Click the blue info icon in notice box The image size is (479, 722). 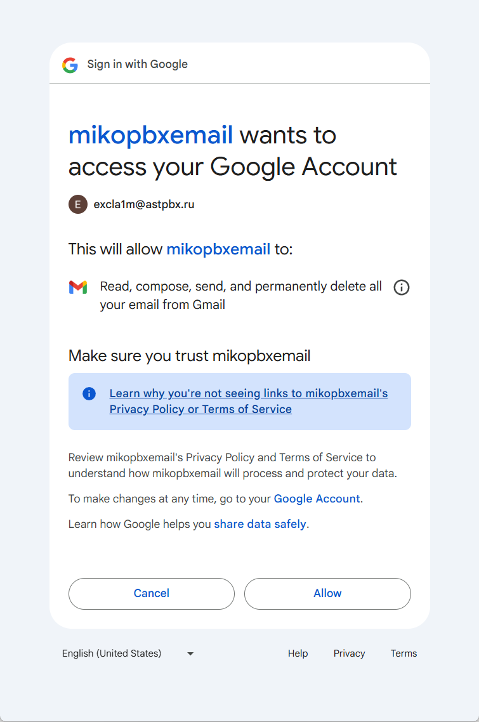pyautogui.click(x=89, y=394)
